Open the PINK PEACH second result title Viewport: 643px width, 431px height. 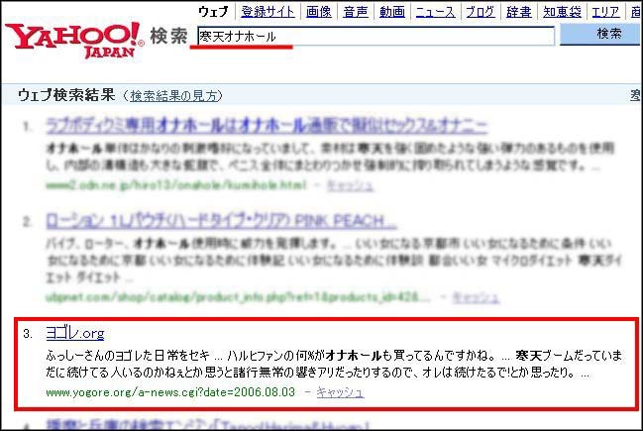coord(221,222)
